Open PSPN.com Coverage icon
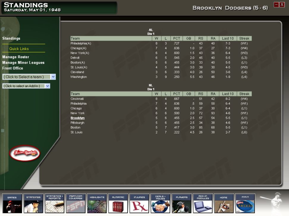 (76, 203)
